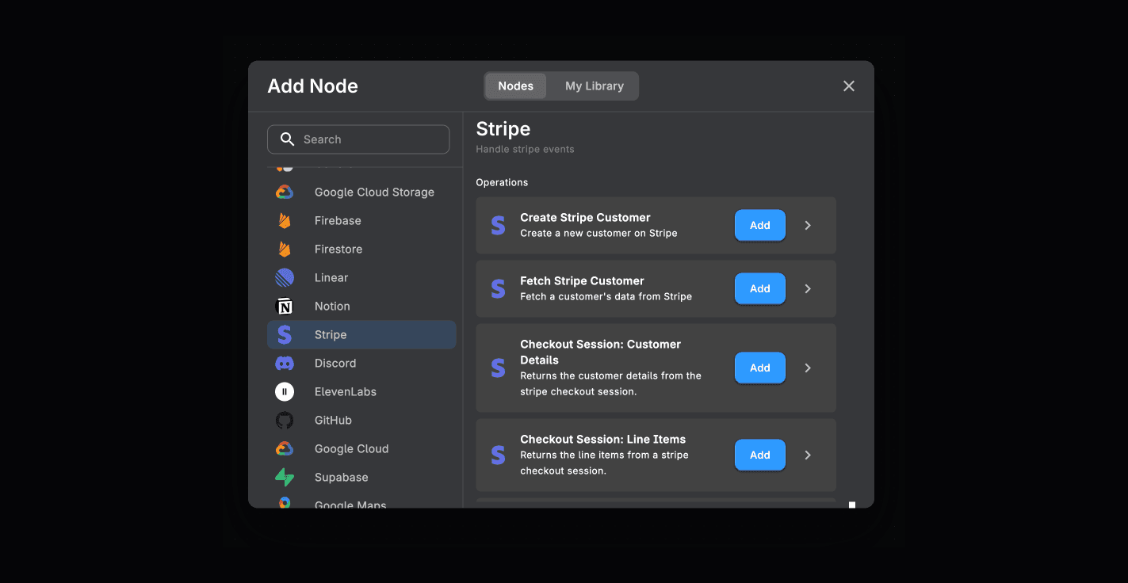Click the Notion logo icon
Image resolution: width=1128 pixels, height=583 pixels.
pos(285,307)
